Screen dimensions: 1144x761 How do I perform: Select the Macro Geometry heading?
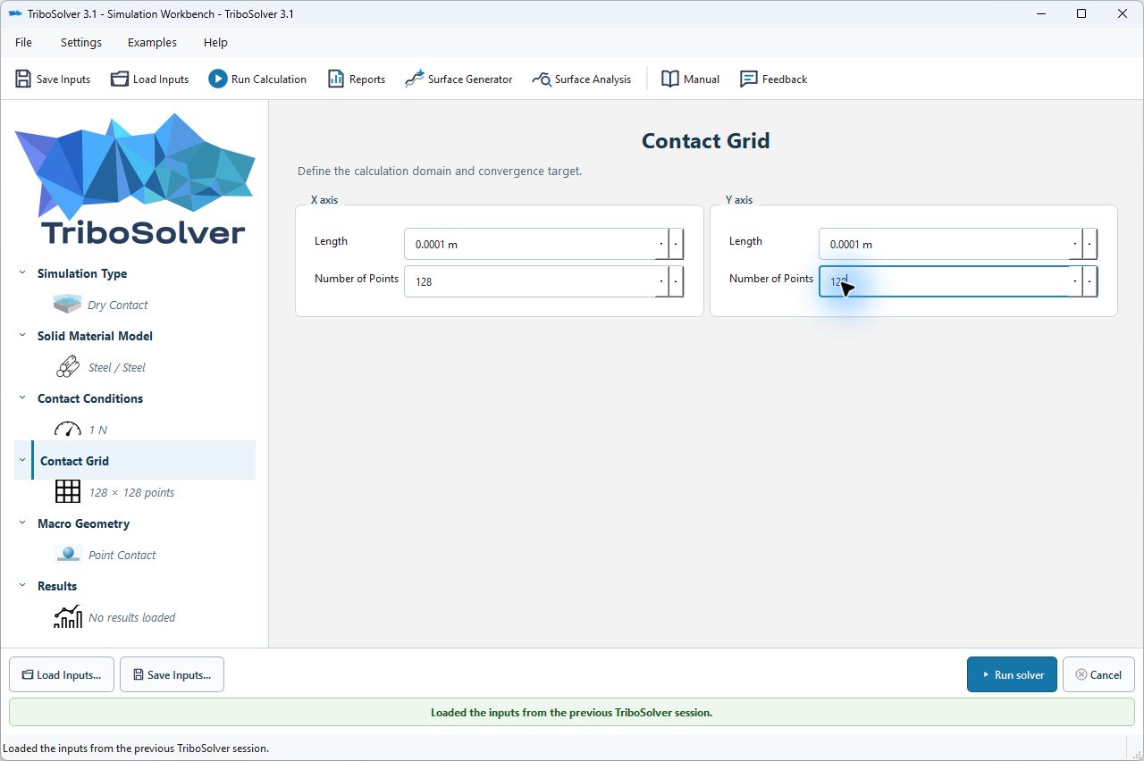point(83,523)
